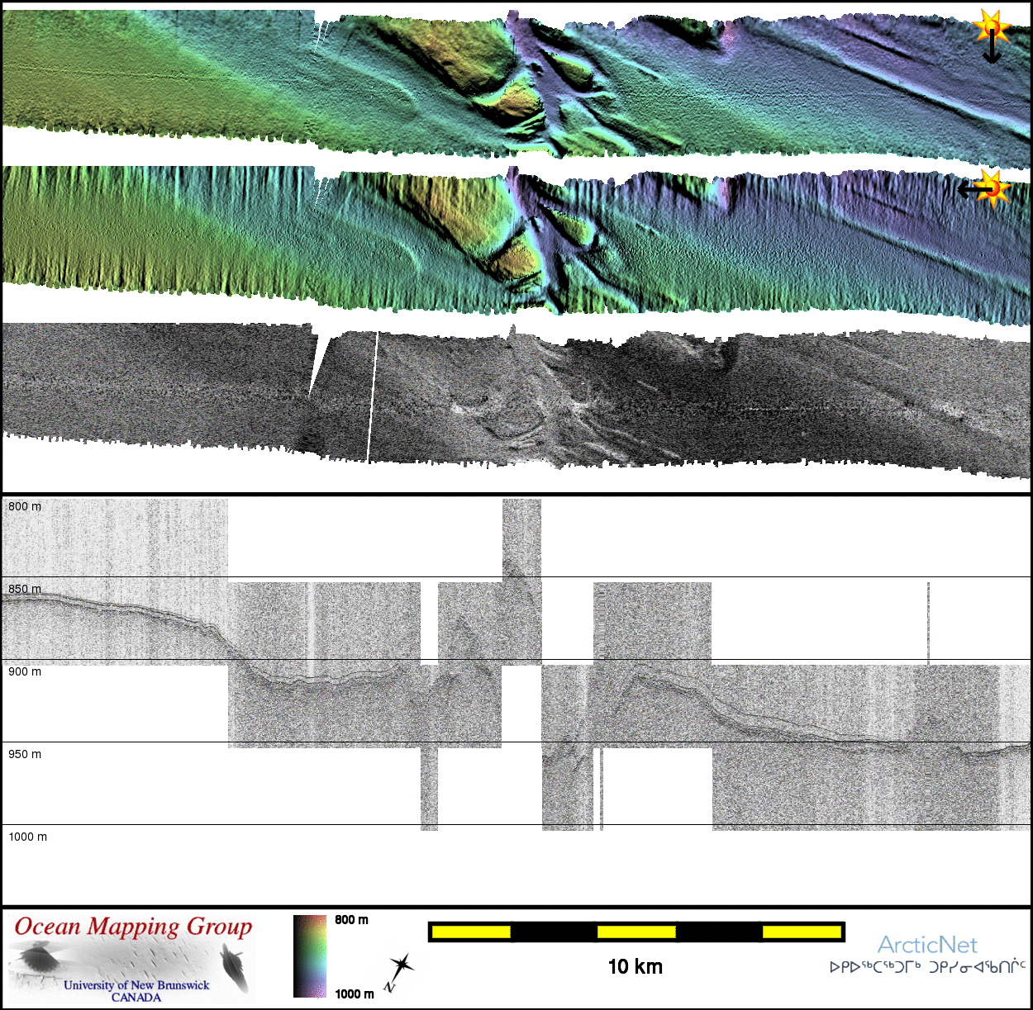1033x1010 pixels.
Task: Click the University of New Brunswick text
Action: [x=136, y=985]
